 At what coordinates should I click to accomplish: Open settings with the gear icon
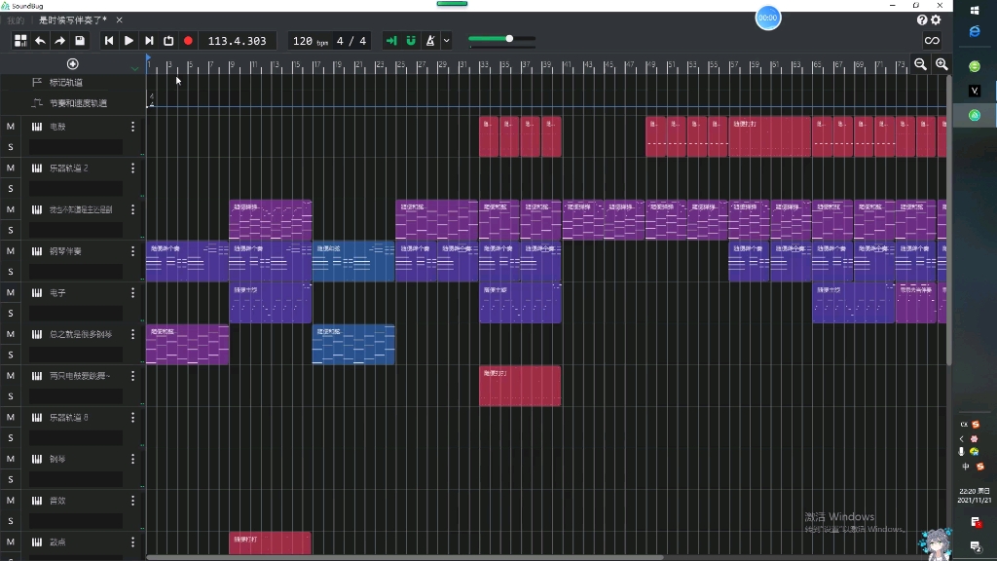coord(936,20)
